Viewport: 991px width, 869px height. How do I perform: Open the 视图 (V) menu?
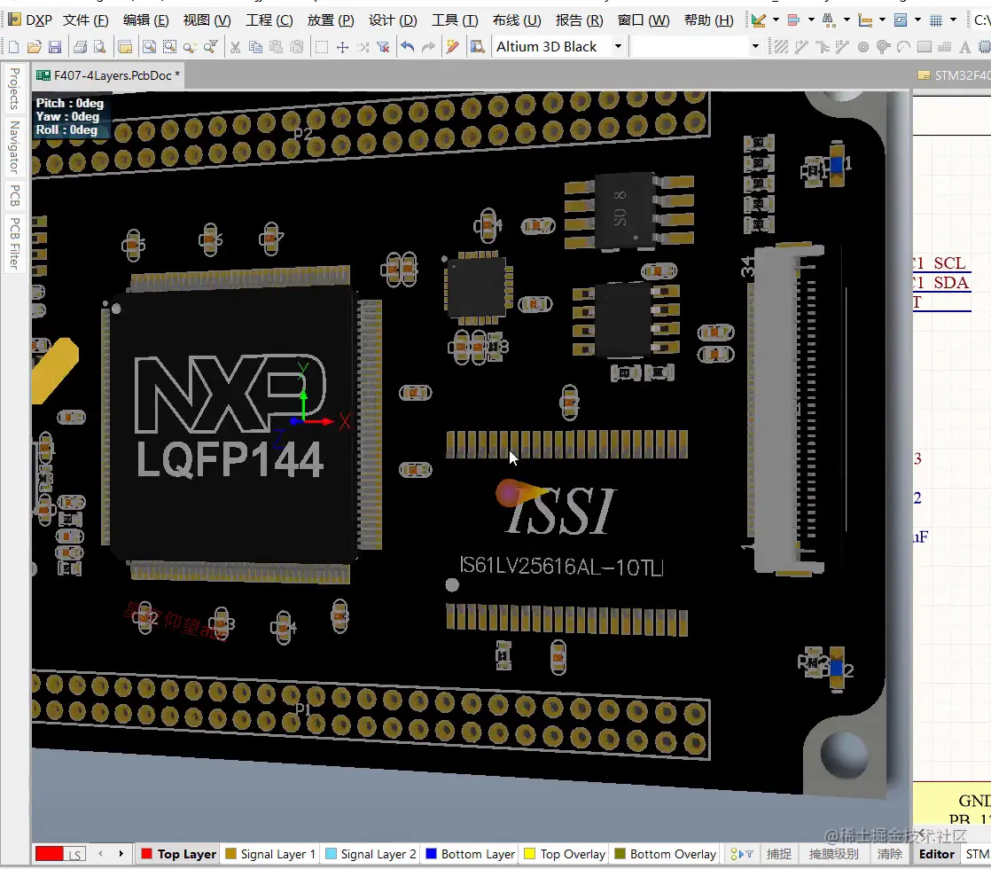tap(207, 20)
